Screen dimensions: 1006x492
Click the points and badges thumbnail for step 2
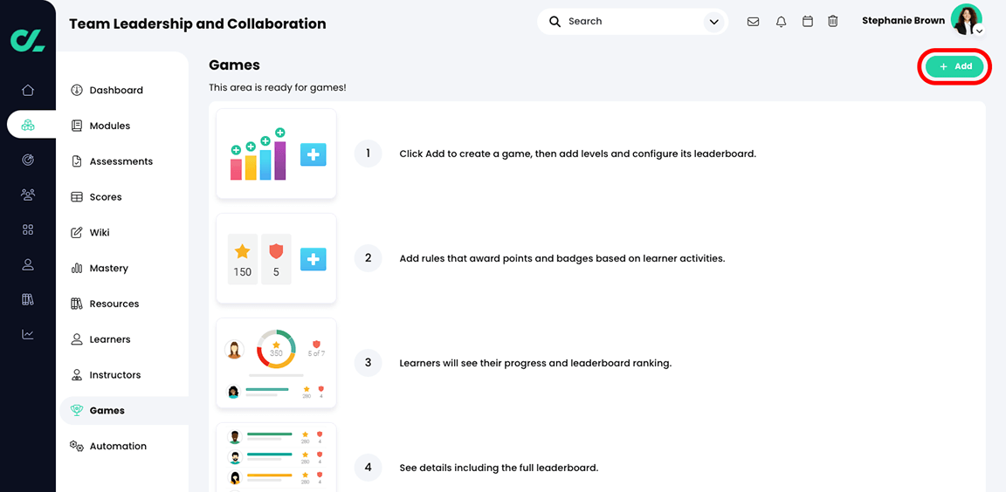coord(276,258)
